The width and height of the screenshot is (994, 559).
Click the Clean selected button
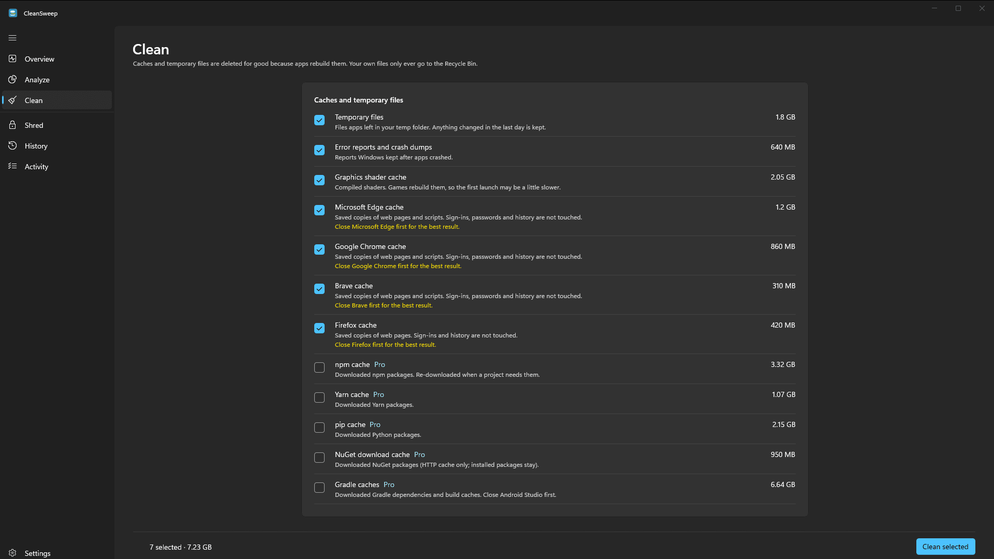click(x=945, y=547)
